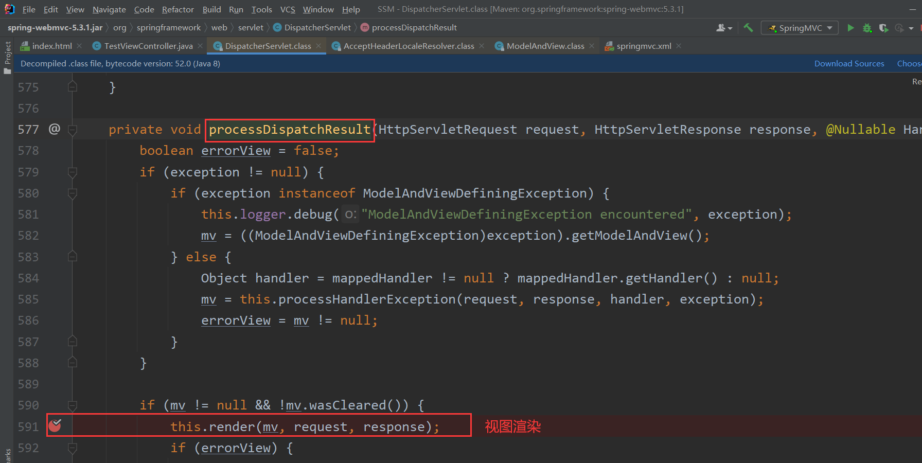This screenshot has width=922, height=463.
Task: Collapse the instanceof block fold marker at line 580
Action: coord(73,193)
